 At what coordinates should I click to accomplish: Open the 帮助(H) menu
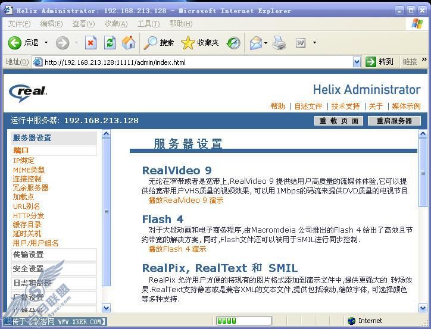click(x=180, y=24)
